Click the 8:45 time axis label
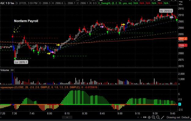 click(x=102, y=113)
